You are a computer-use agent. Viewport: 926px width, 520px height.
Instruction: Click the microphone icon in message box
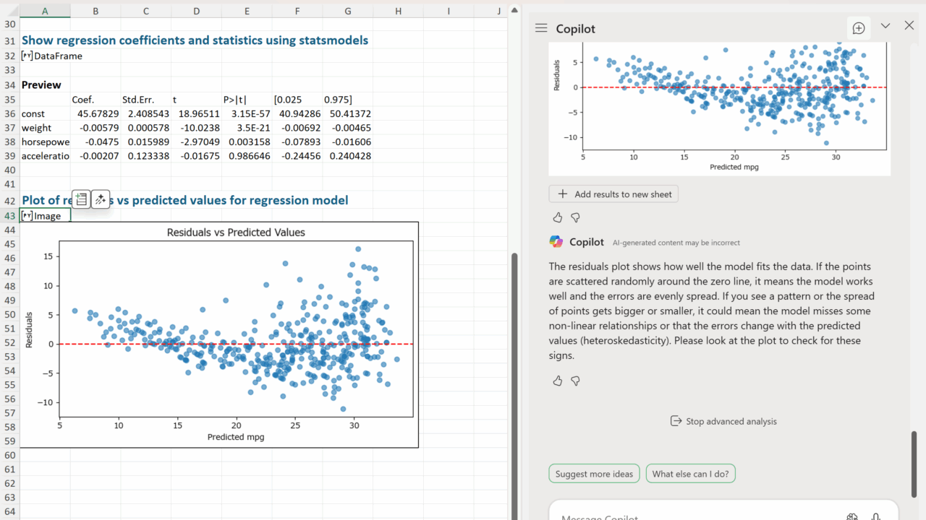click(x=875, y=517)
